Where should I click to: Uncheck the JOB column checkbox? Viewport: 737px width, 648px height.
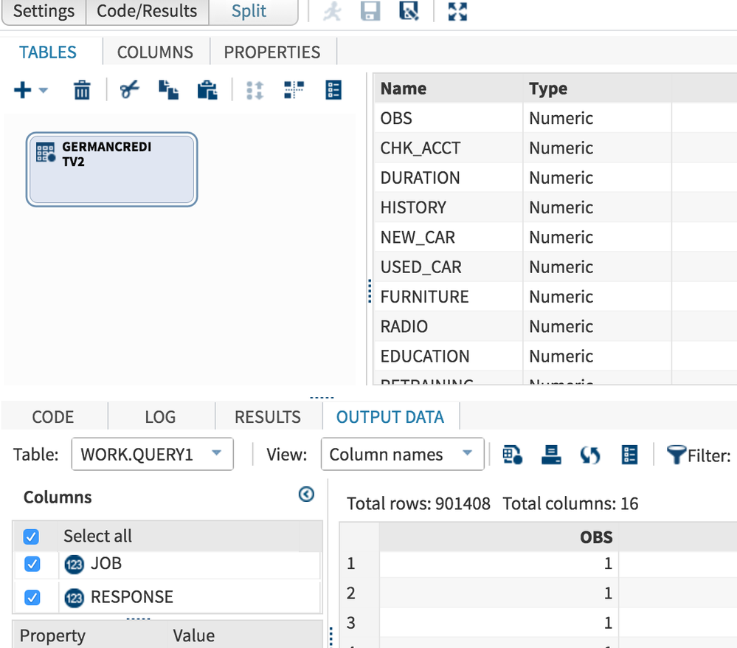coord(32,564)
